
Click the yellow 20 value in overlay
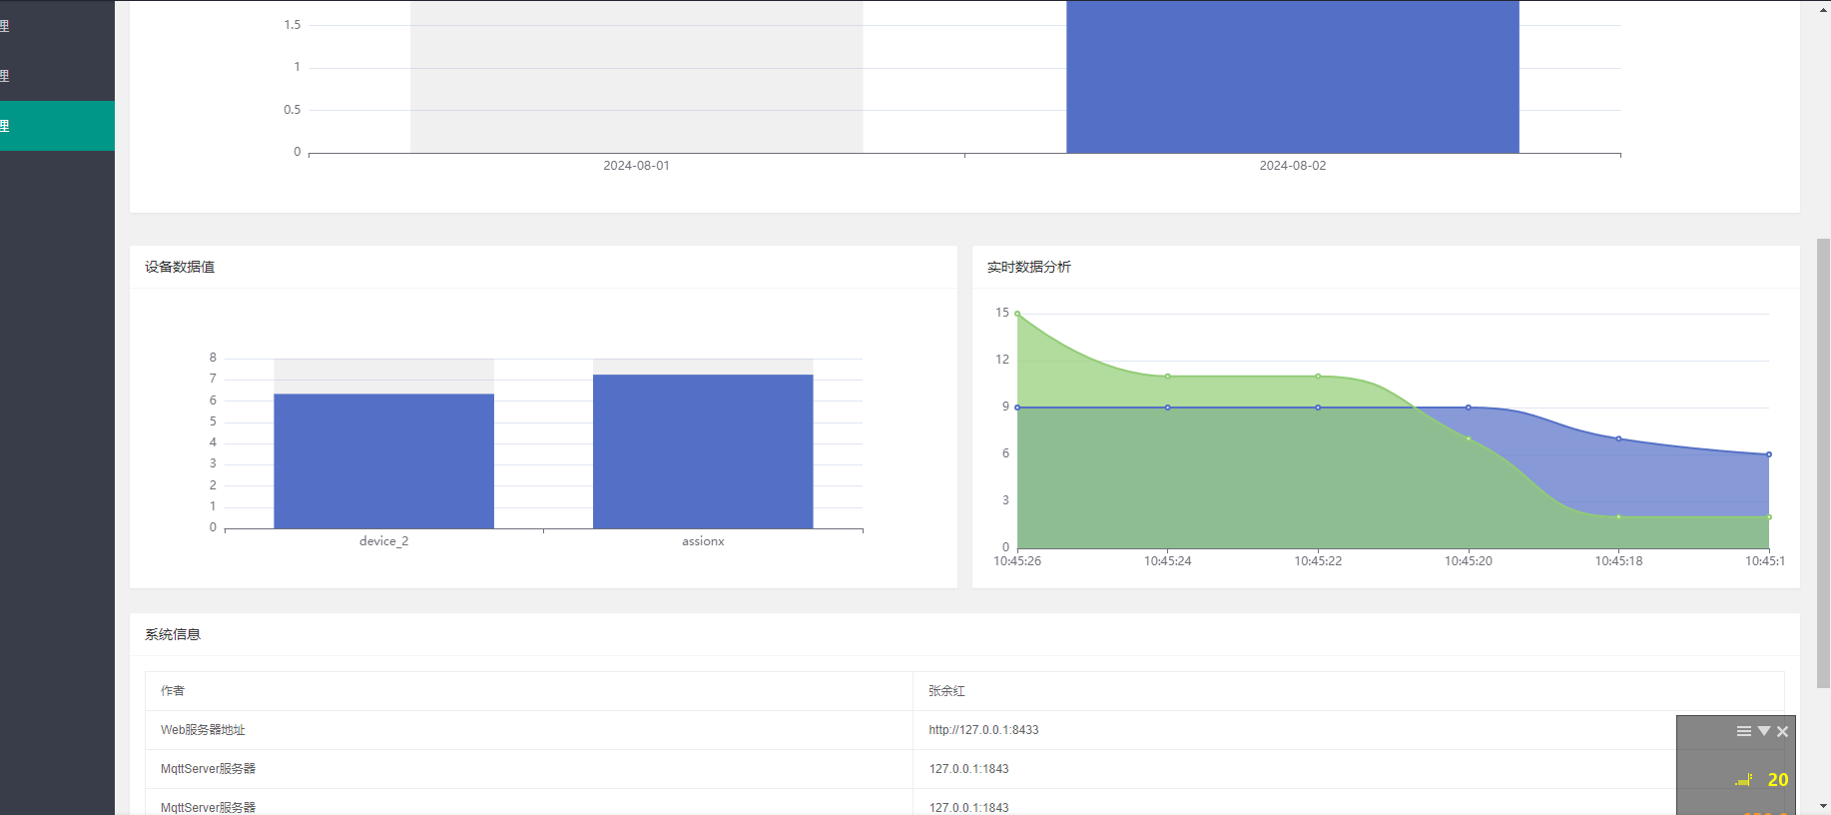pyautogui.click(x=1778, y=780)
